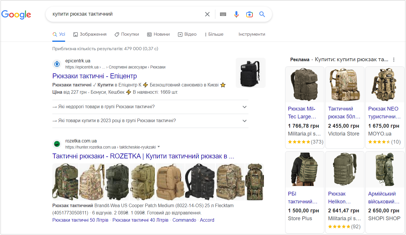
Task: Open 'Рюкзаки тактичні 40 Літрів' sitelink
Action: [140, 220]
